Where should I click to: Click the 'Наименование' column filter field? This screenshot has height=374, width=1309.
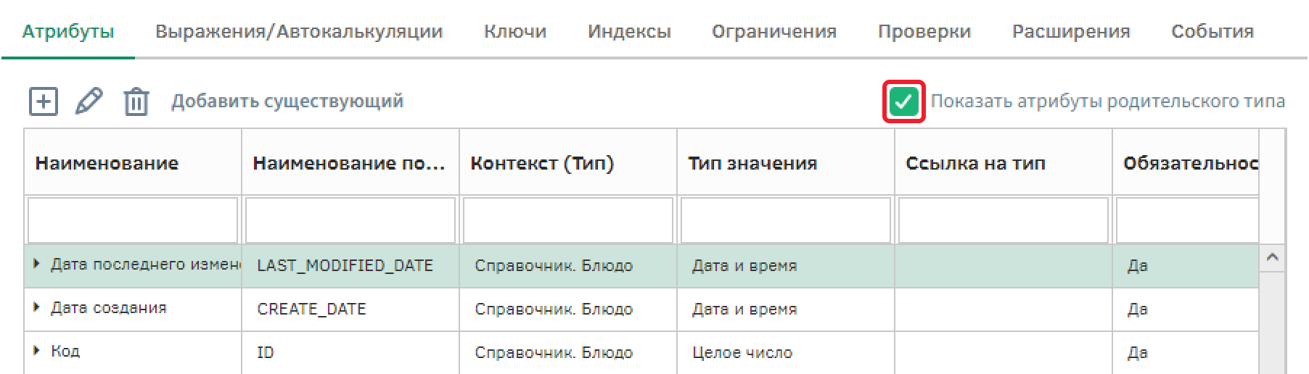(133, 220)
